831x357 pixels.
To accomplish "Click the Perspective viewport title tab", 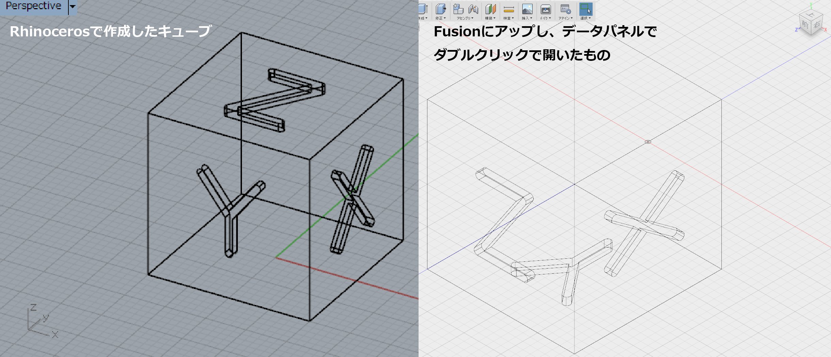I will click(34, 6).
